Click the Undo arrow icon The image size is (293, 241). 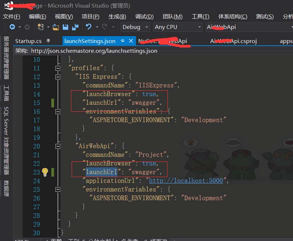89,27
